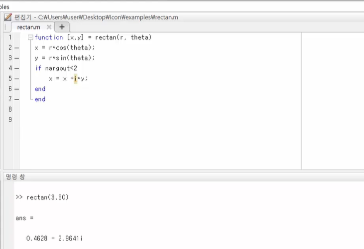Toggle breakpoint on line 4 if statement

point(16,68)
